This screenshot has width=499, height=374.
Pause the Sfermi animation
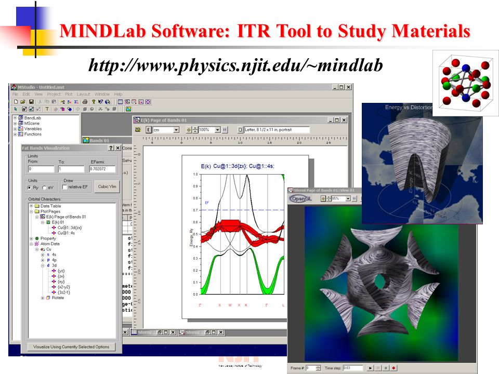pos(378,368)
